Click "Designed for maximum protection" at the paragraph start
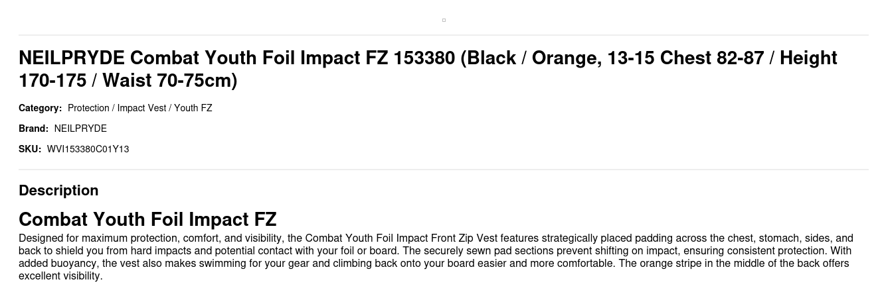The width and height of the screenshot is (882, 302). [x=88, y=238]
